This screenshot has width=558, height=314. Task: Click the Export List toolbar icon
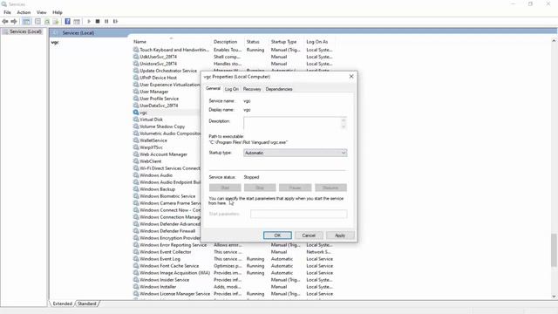56,21
